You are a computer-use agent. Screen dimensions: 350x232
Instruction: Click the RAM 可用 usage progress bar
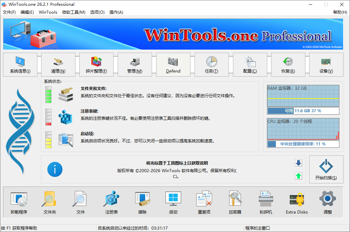(x=303, y=111)
